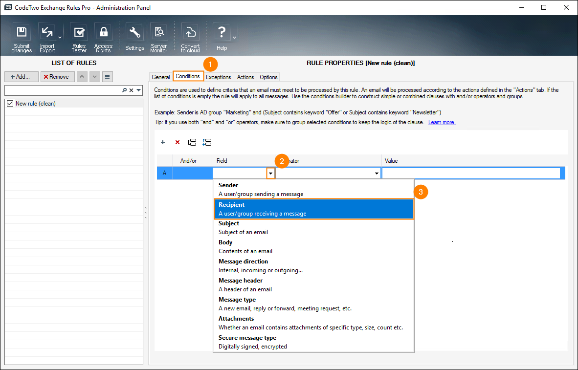Click the Submit changes toolbar icon
This screenshot has height=370, width=578.
tap(22, 38)
